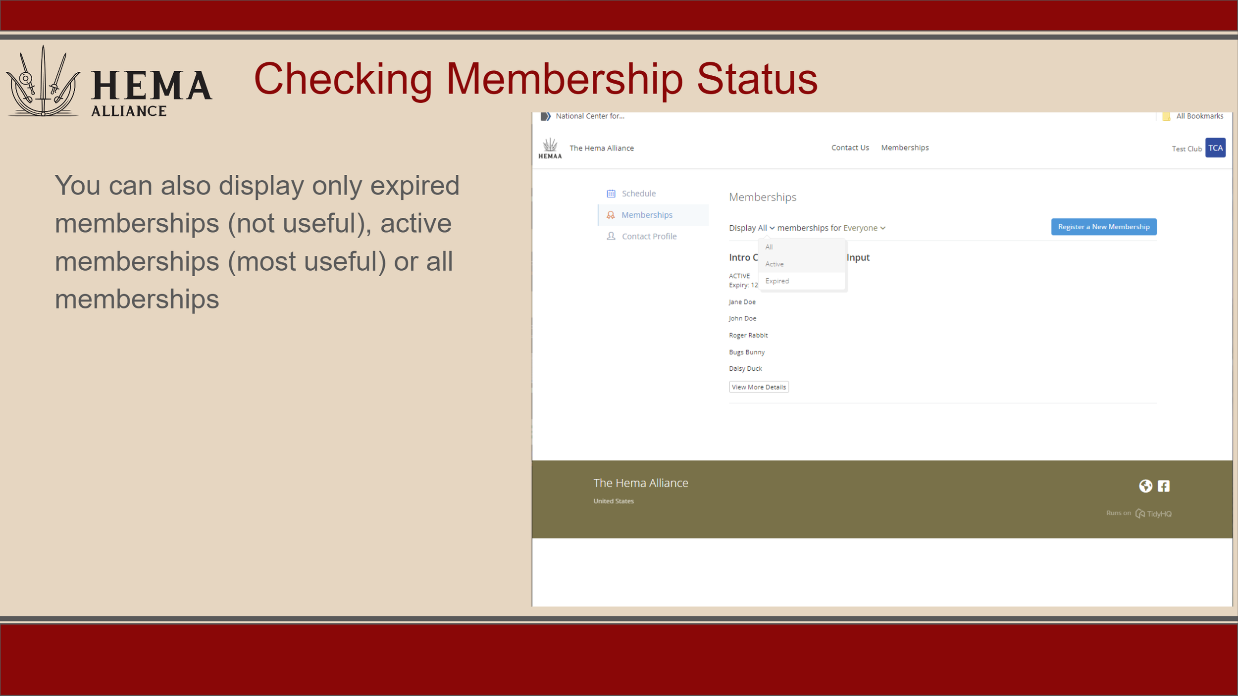Click the Memberships ribbon icon in sidebar
Image resolution: width=1238 pixels, height=696 pixels.
[611, 215]
